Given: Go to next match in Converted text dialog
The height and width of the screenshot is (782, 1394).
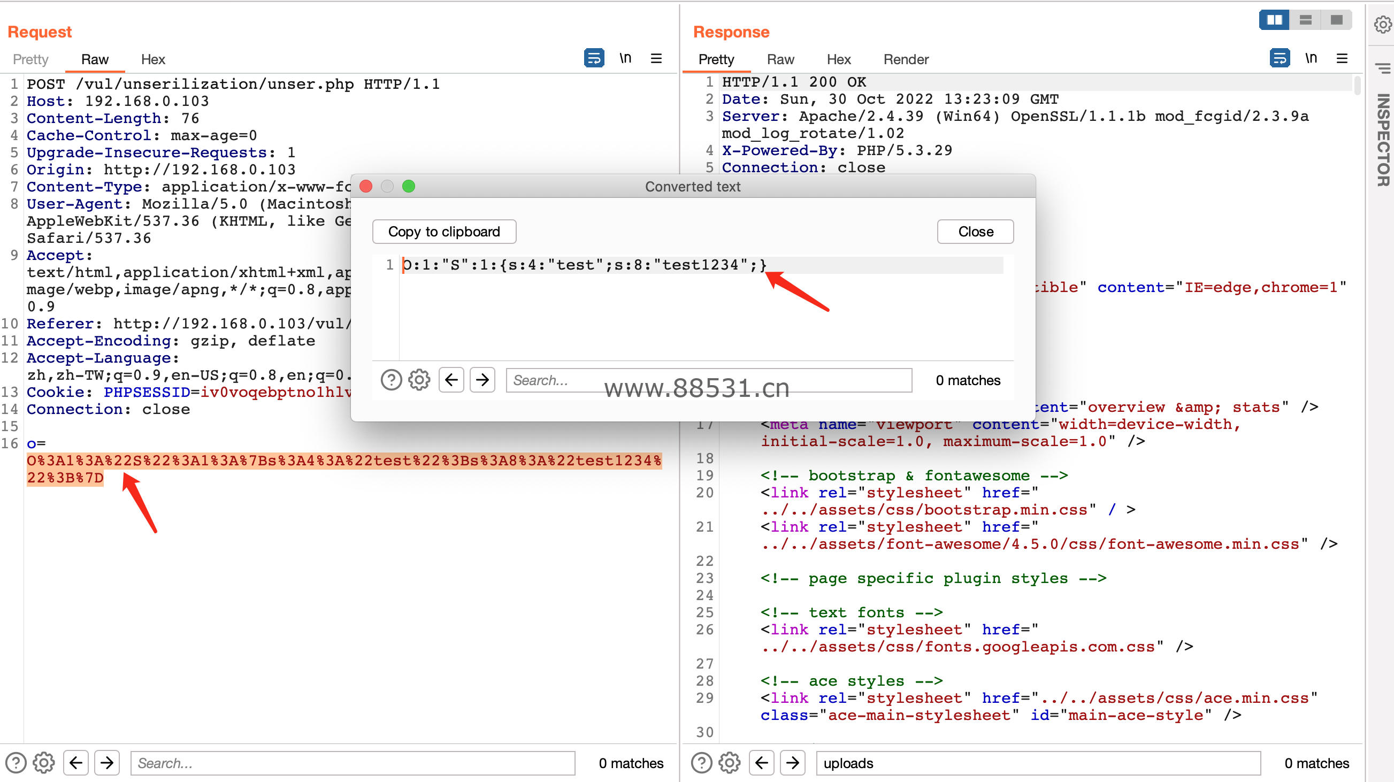Looking at the screenshot, I should coord(482,380).
